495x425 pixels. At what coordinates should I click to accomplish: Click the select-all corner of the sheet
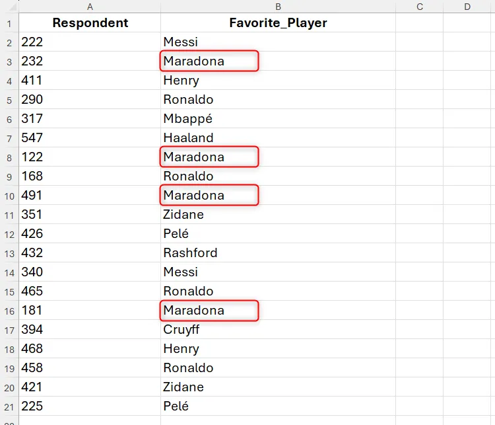coord(9,7)
